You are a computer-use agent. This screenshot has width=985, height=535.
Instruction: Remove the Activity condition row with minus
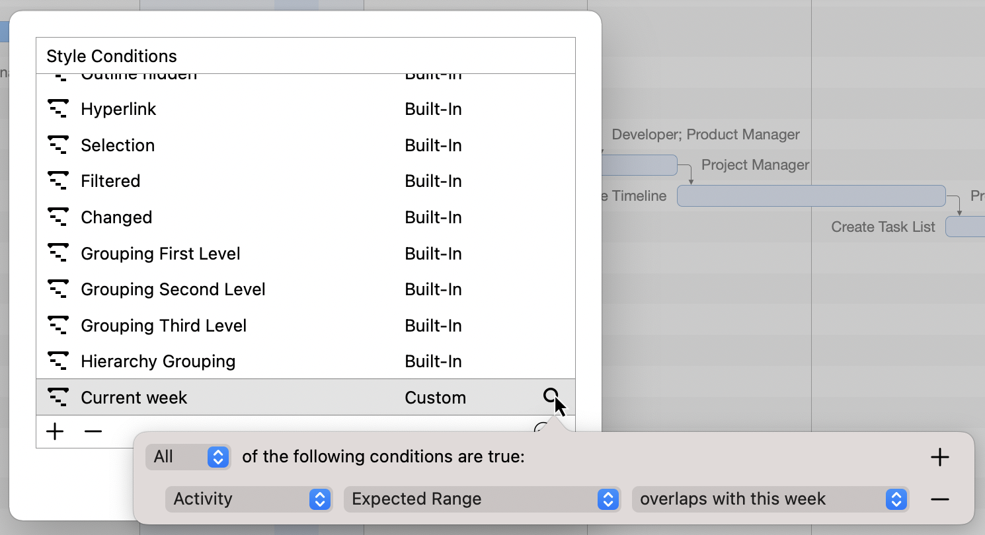tap(939, 499)
